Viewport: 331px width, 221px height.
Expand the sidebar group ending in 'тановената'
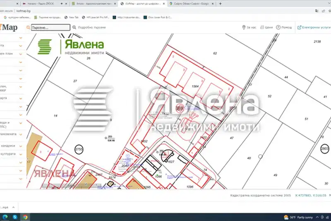coord(21,134)
